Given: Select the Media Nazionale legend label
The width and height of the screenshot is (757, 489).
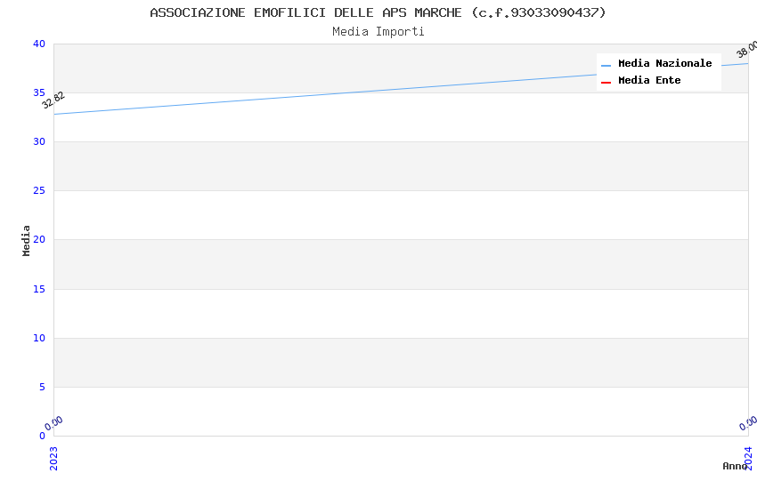Looking at the screenshot, I should pyautogui.click(x=664, y=63).
